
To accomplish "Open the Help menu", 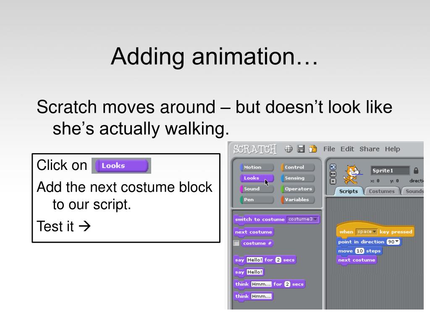I will (392, 149).
